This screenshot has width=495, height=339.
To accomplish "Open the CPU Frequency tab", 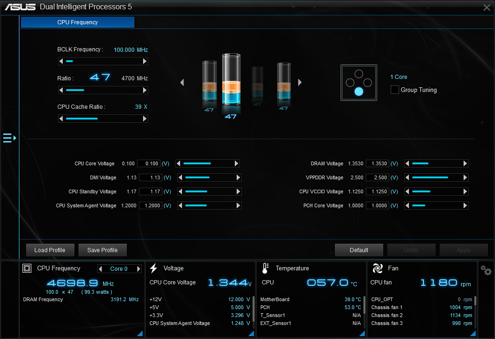I will tap(78, 22).
